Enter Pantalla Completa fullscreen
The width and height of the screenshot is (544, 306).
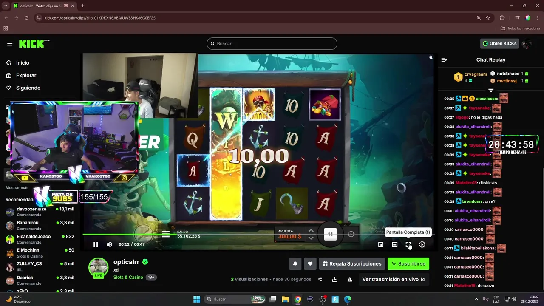(x=408, y=244)
